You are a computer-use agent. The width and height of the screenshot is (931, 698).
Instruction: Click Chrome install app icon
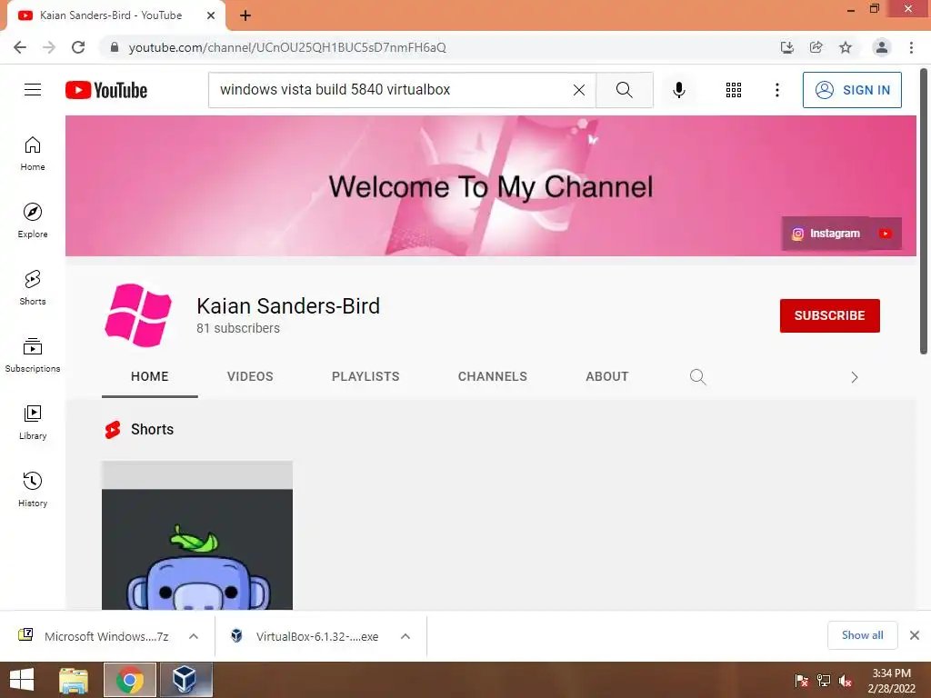(x=787, y=47)
